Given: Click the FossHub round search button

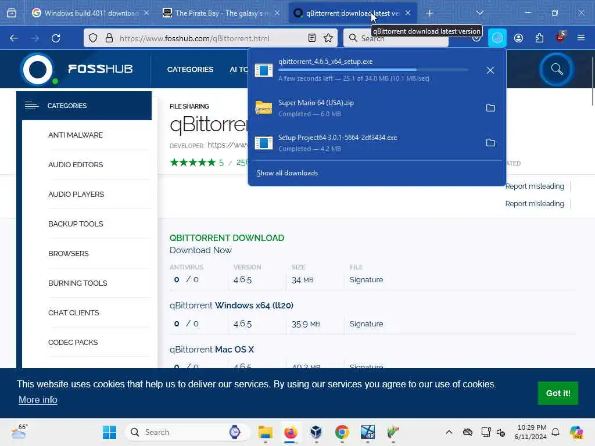Looking at the screenshot, I should coord(556,70).
